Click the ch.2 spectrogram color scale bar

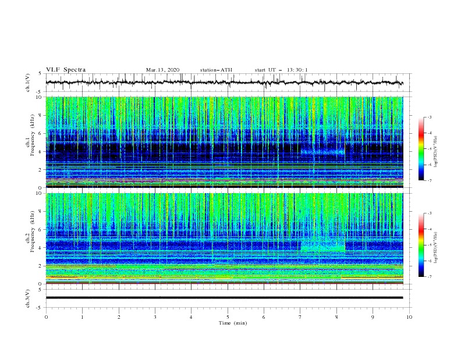[x=421, y=245]
